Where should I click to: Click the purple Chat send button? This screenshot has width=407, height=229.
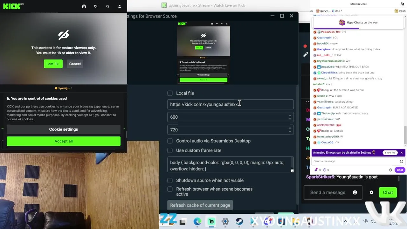point(400,170)
